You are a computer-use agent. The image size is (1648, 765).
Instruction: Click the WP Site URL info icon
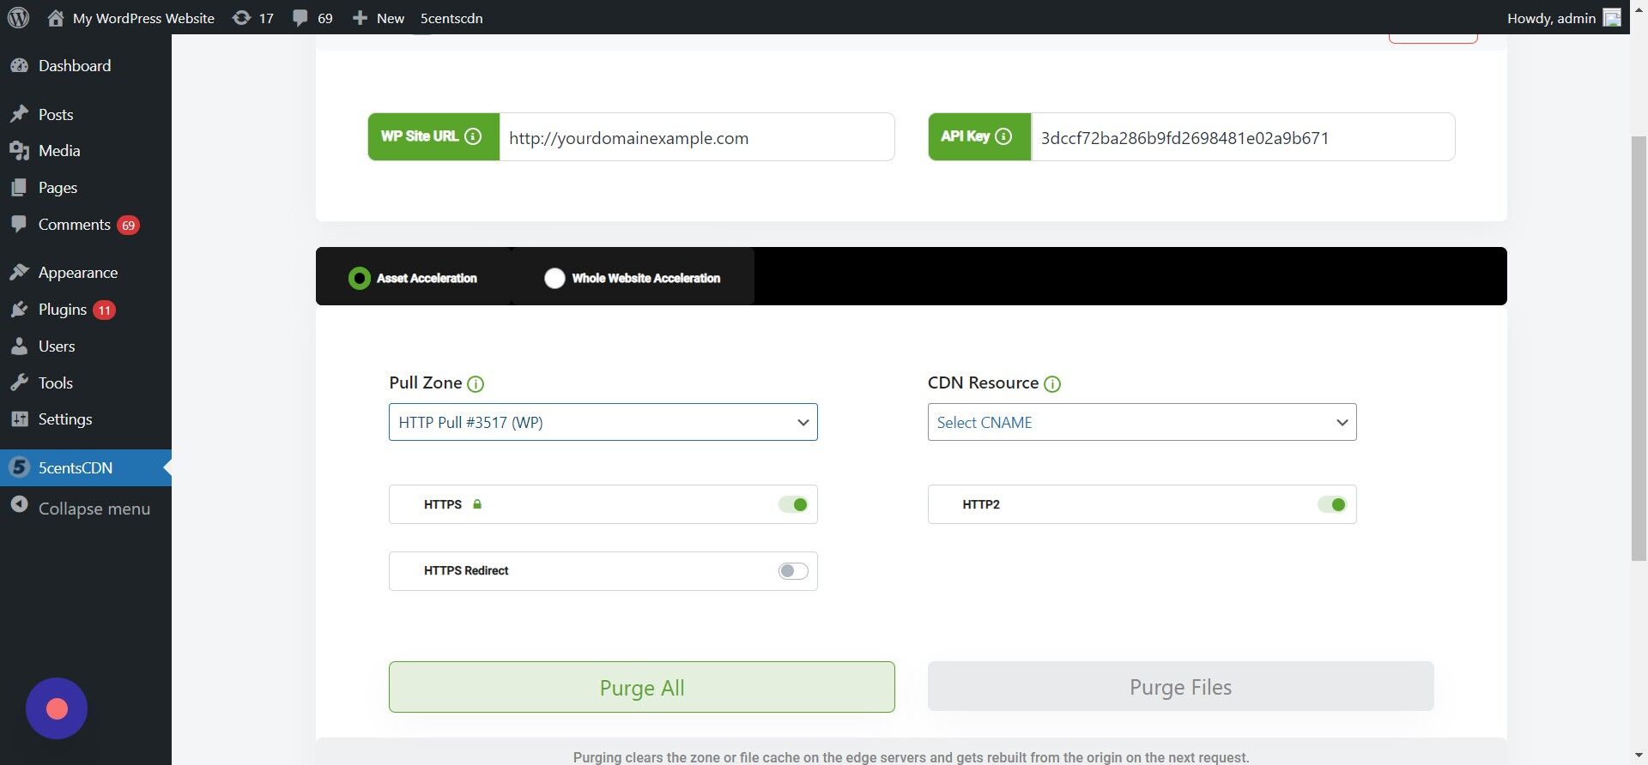point(473,136)
